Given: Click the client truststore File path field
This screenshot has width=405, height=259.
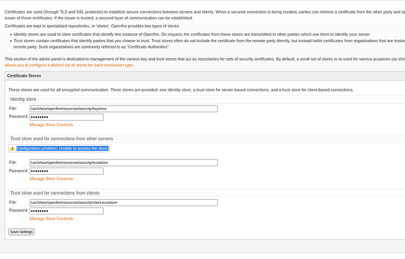Looking at the screenshot, I should pyautogui.click(x=123, y=203).
